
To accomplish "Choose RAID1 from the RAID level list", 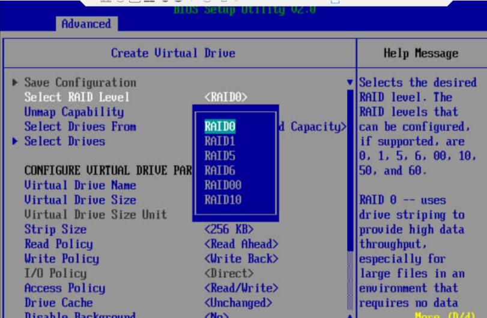I will [x=220, y=141].
